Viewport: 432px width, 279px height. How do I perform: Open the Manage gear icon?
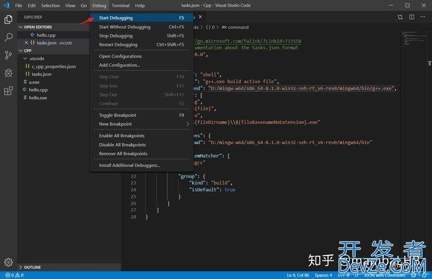point(8,262)
